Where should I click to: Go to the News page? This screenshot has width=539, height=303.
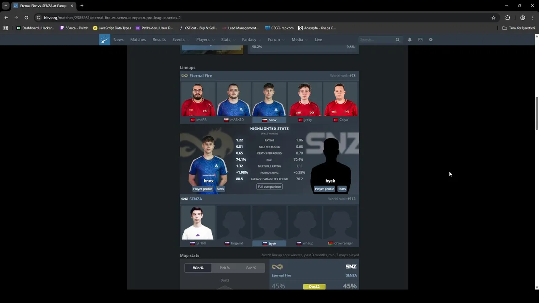pos(118,40)
